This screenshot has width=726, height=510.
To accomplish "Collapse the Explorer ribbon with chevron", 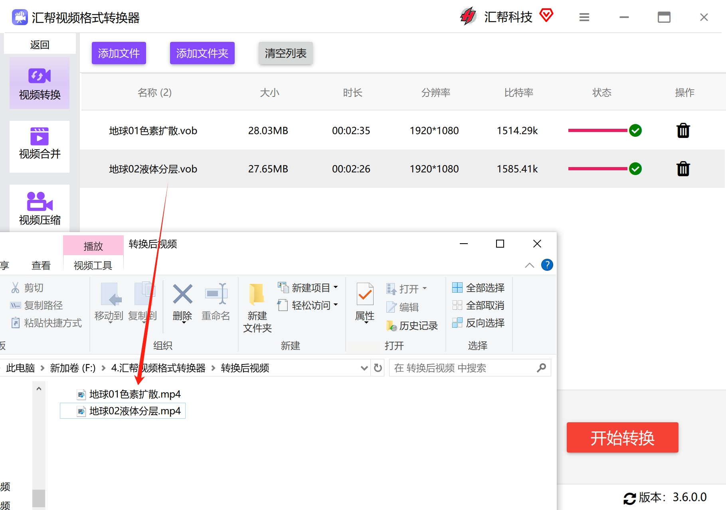I will [x=529, y=266].
